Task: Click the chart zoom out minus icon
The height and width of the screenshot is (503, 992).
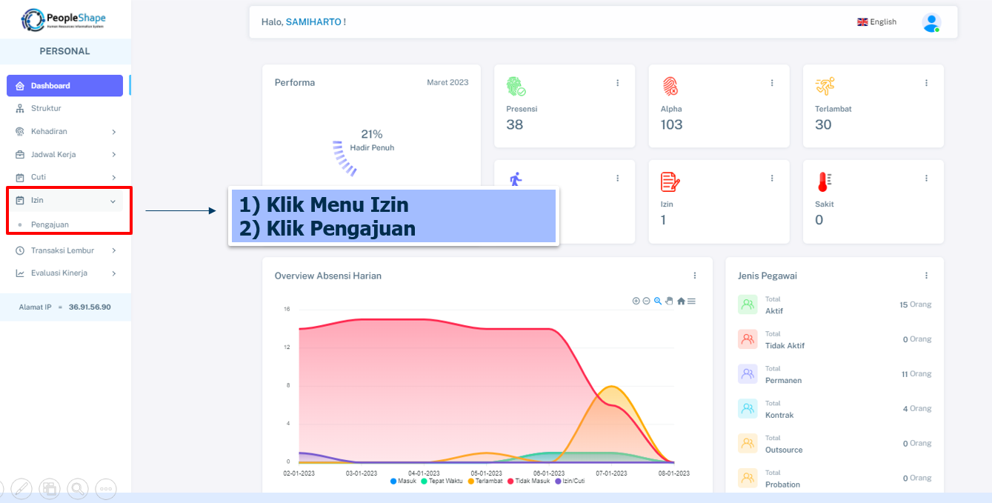Action: [646, 301]
